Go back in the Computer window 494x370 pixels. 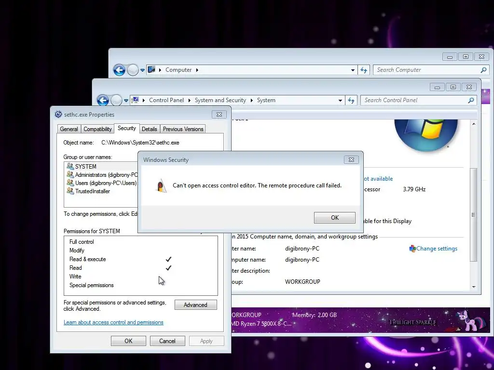(120, 70)
